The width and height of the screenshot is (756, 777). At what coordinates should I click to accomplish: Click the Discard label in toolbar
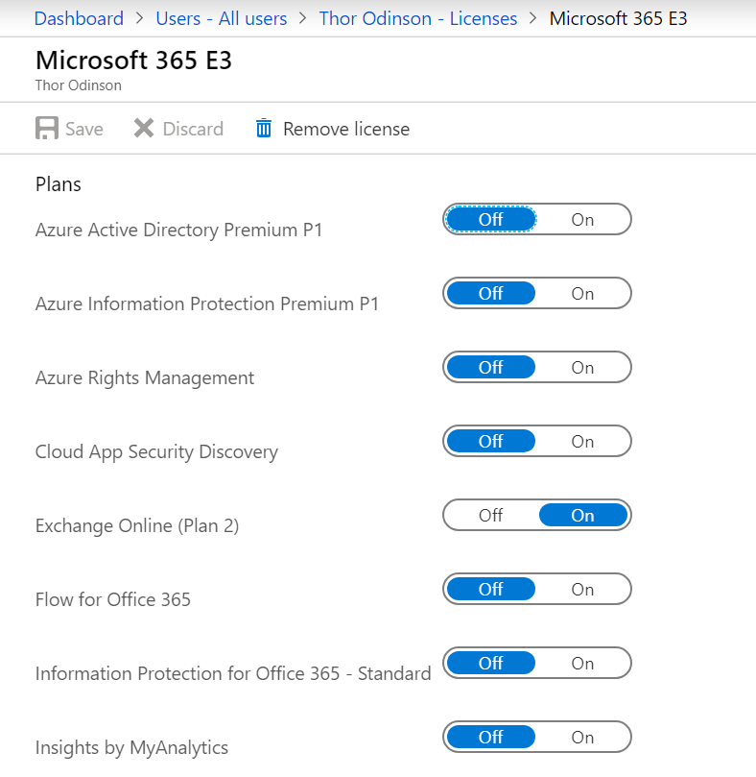[193, 129]
